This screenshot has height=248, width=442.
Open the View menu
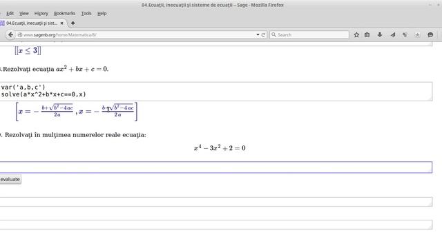24,13
